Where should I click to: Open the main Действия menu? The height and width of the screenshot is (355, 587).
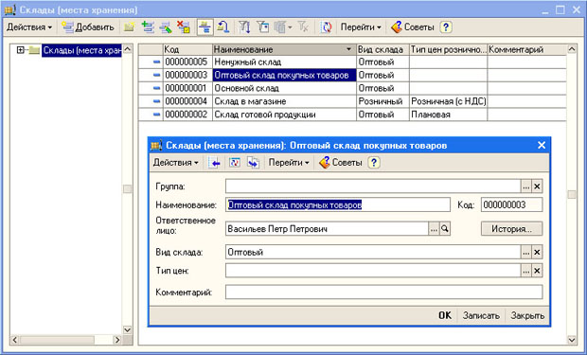tap(29, 27)
